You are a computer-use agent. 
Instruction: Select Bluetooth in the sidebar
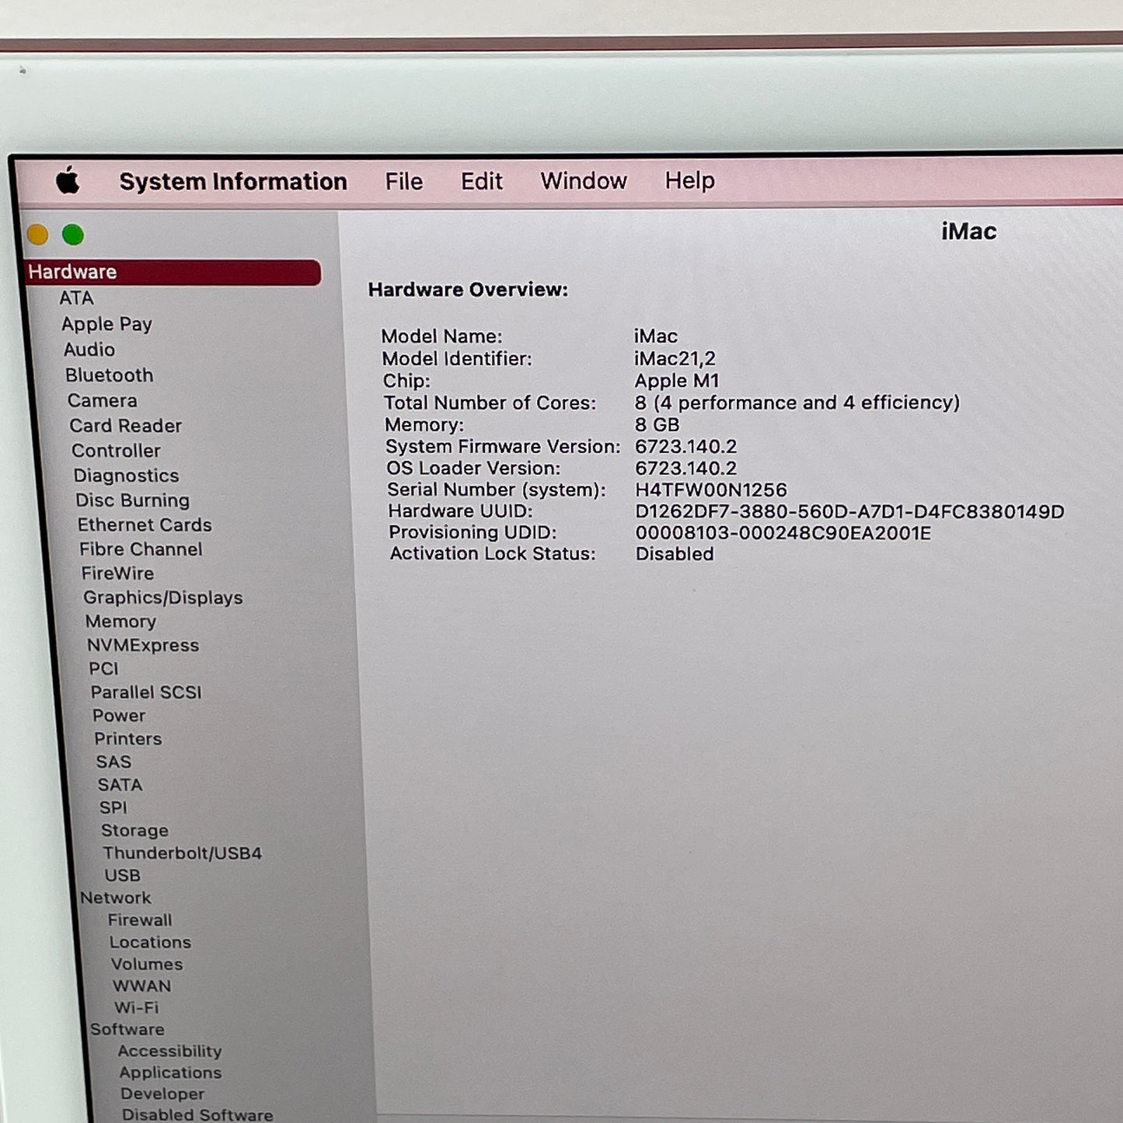(109, 375)
